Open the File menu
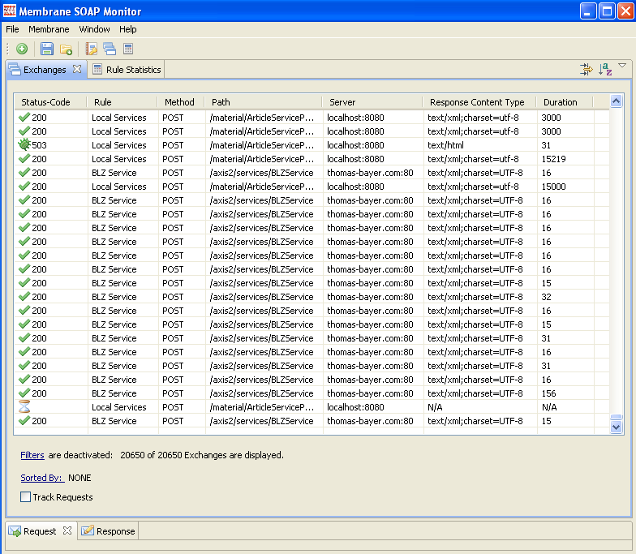 (12, 29)
